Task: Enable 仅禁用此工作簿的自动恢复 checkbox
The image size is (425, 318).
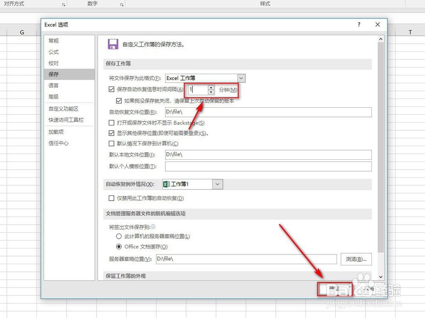Action: click(x=111, y=198)
